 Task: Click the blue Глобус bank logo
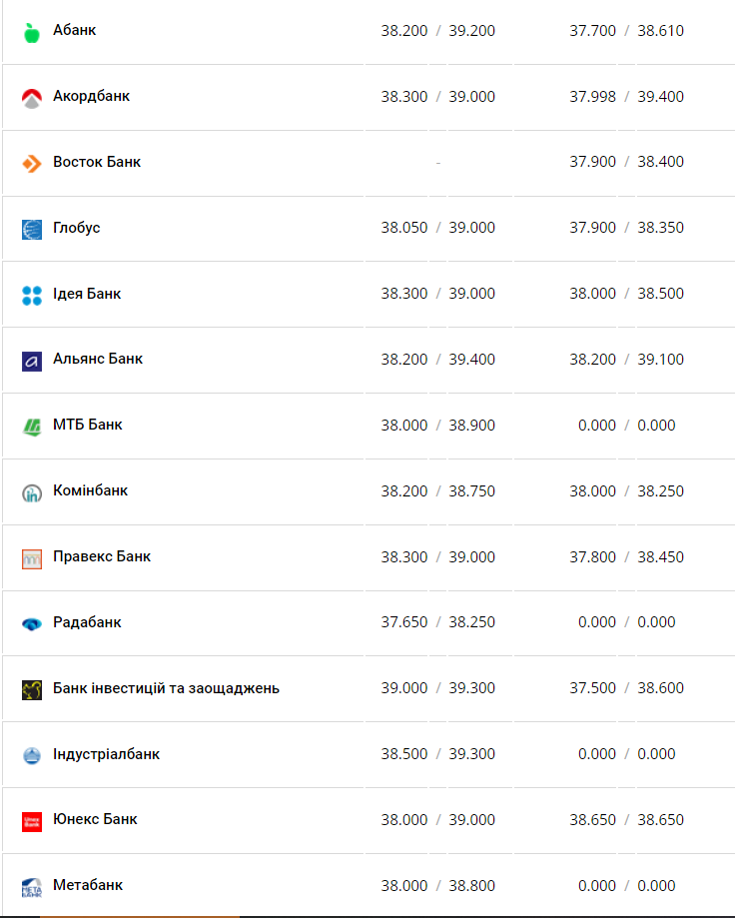pyautogui.click(x=32, y=229)
